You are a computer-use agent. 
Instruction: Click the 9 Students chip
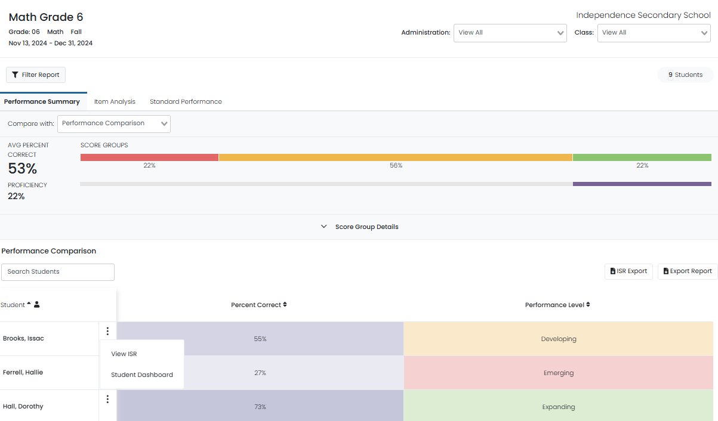pos(685,74)
